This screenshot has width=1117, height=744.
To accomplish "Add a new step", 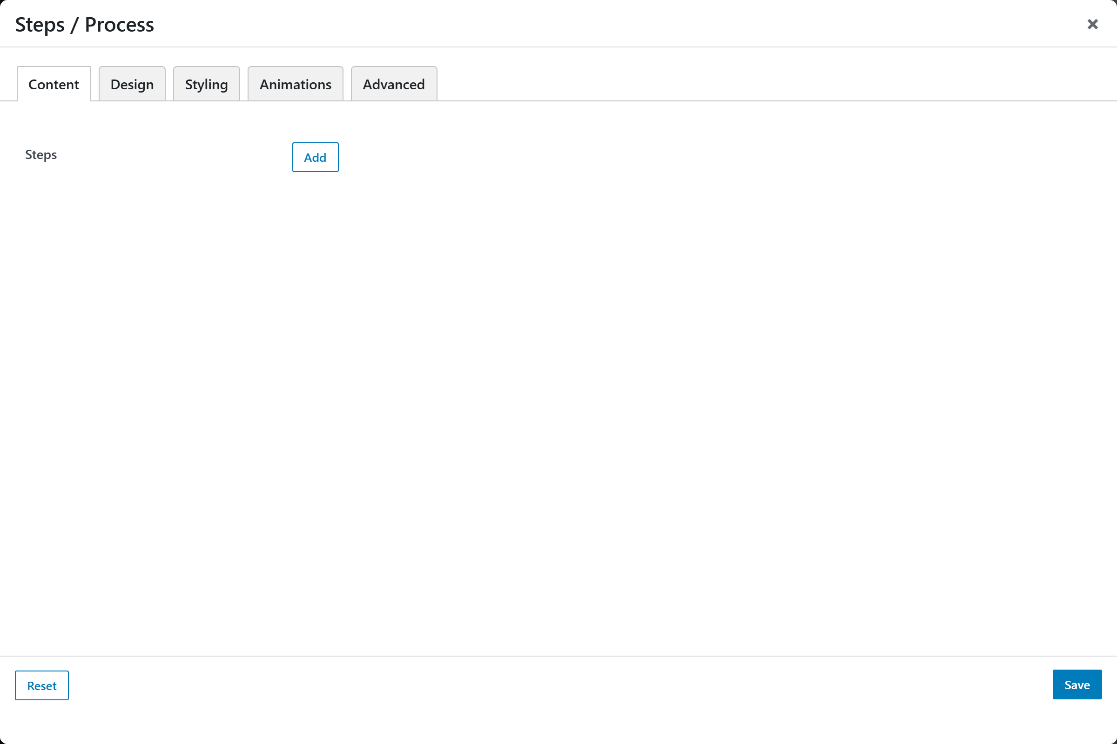I will (316, 157).
